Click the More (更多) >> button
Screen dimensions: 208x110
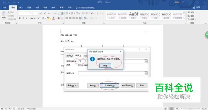(72, 85)
